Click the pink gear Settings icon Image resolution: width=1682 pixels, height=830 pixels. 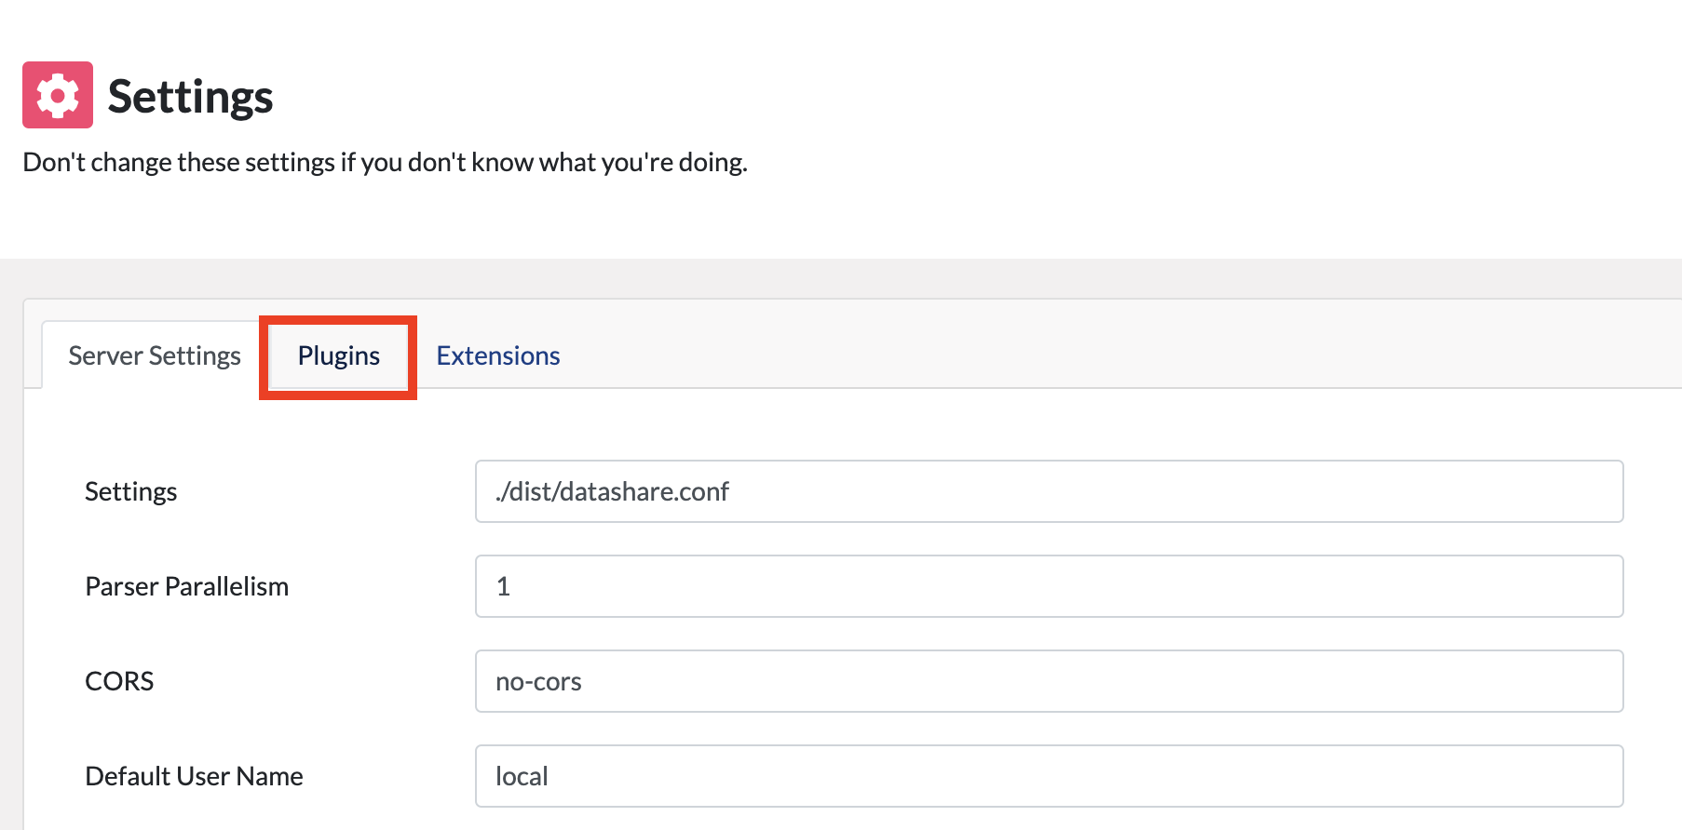point(58,95)
